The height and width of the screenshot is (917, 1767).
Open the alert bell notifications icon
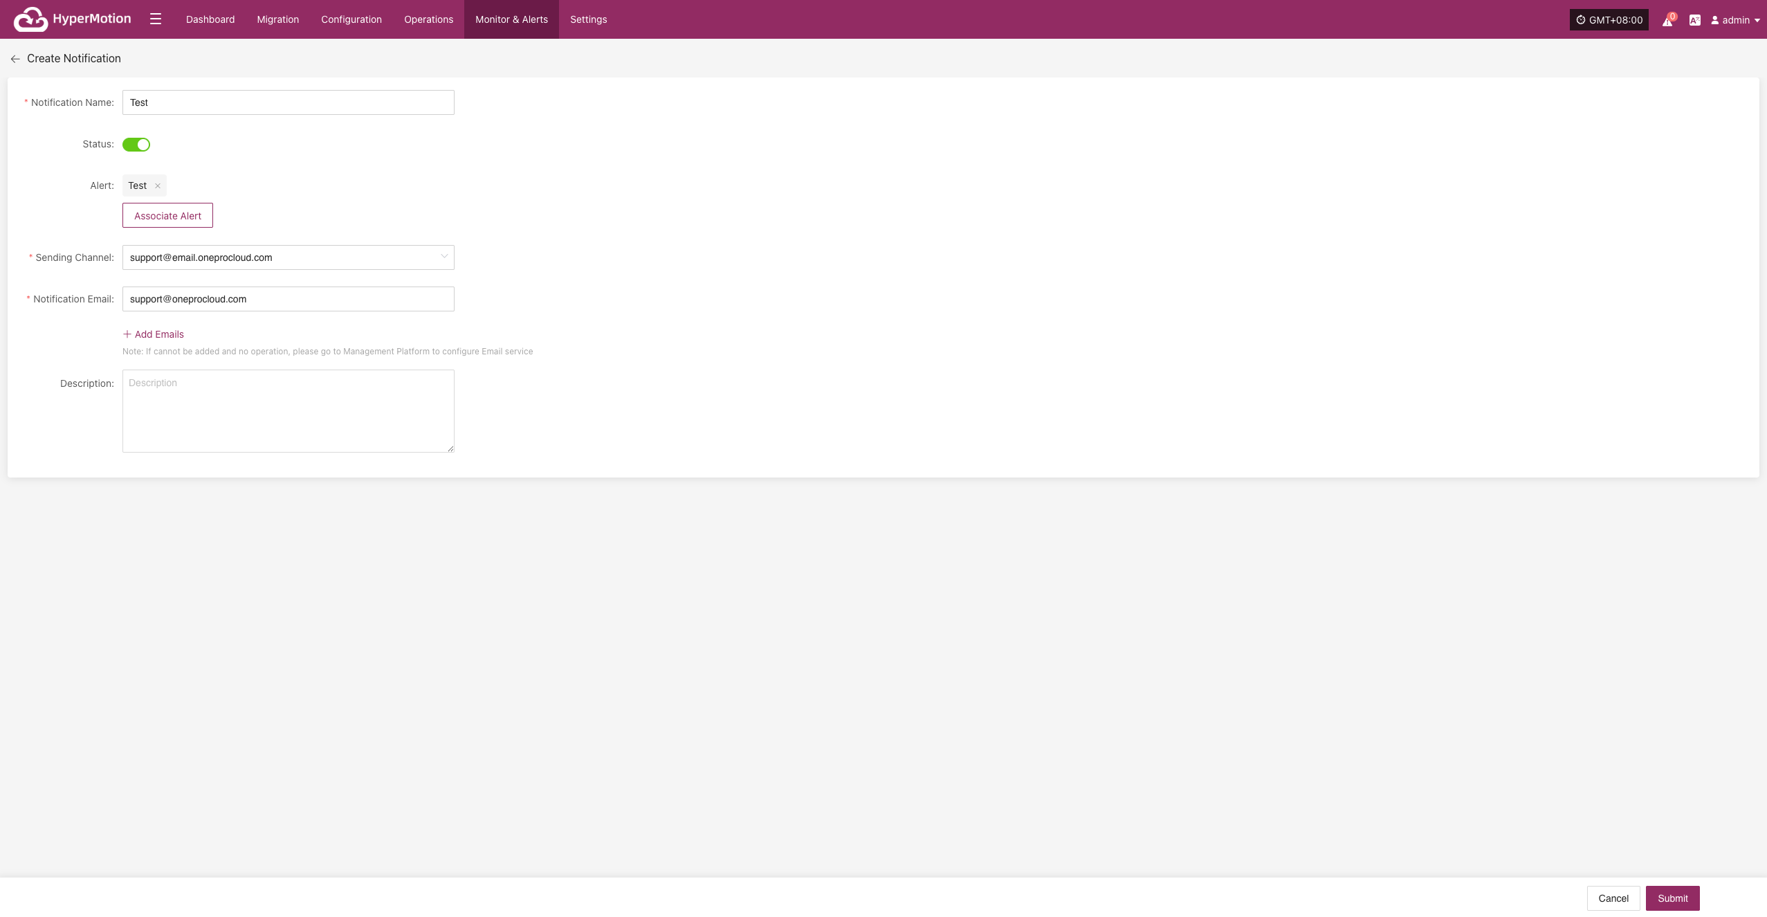tap(1668, 21)
